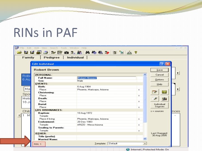Click the Full Name input field
Image resolution: width=202 pixels, height=151 pixels.
click(x=107, y=78)
